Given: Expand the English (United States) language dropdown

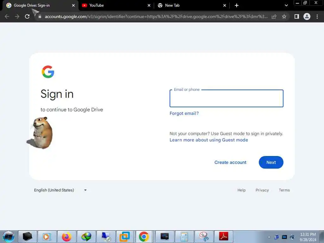Looking at the screenshot, I should point(60,190).
